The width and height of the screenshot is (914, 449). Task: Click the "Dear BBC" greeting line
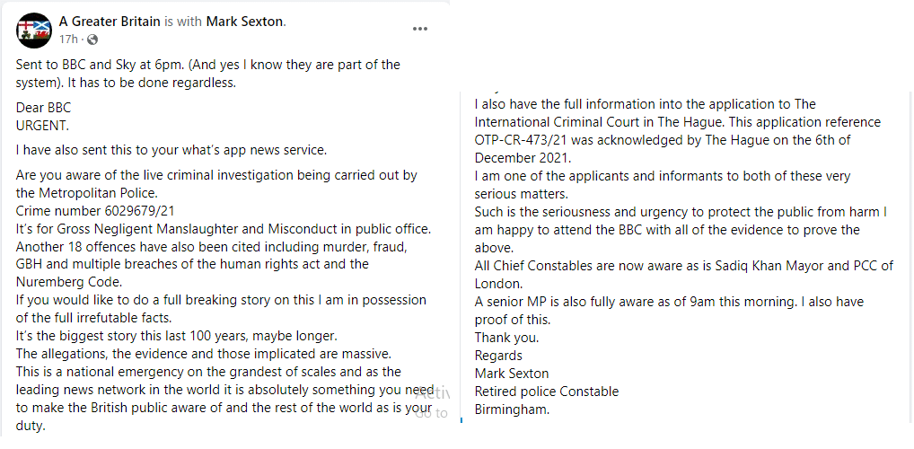coord(43,109)
